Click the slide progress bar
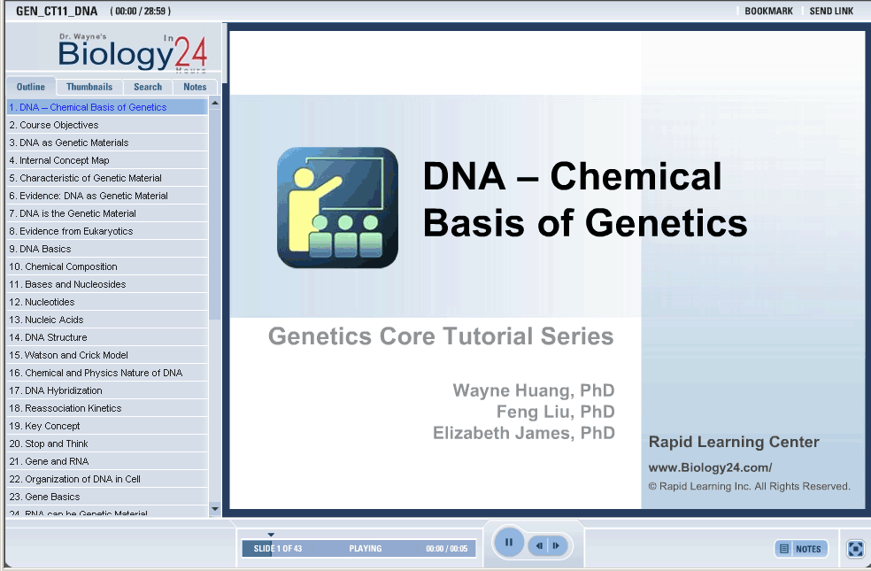 pyautogui.click(x=358, y=549)
